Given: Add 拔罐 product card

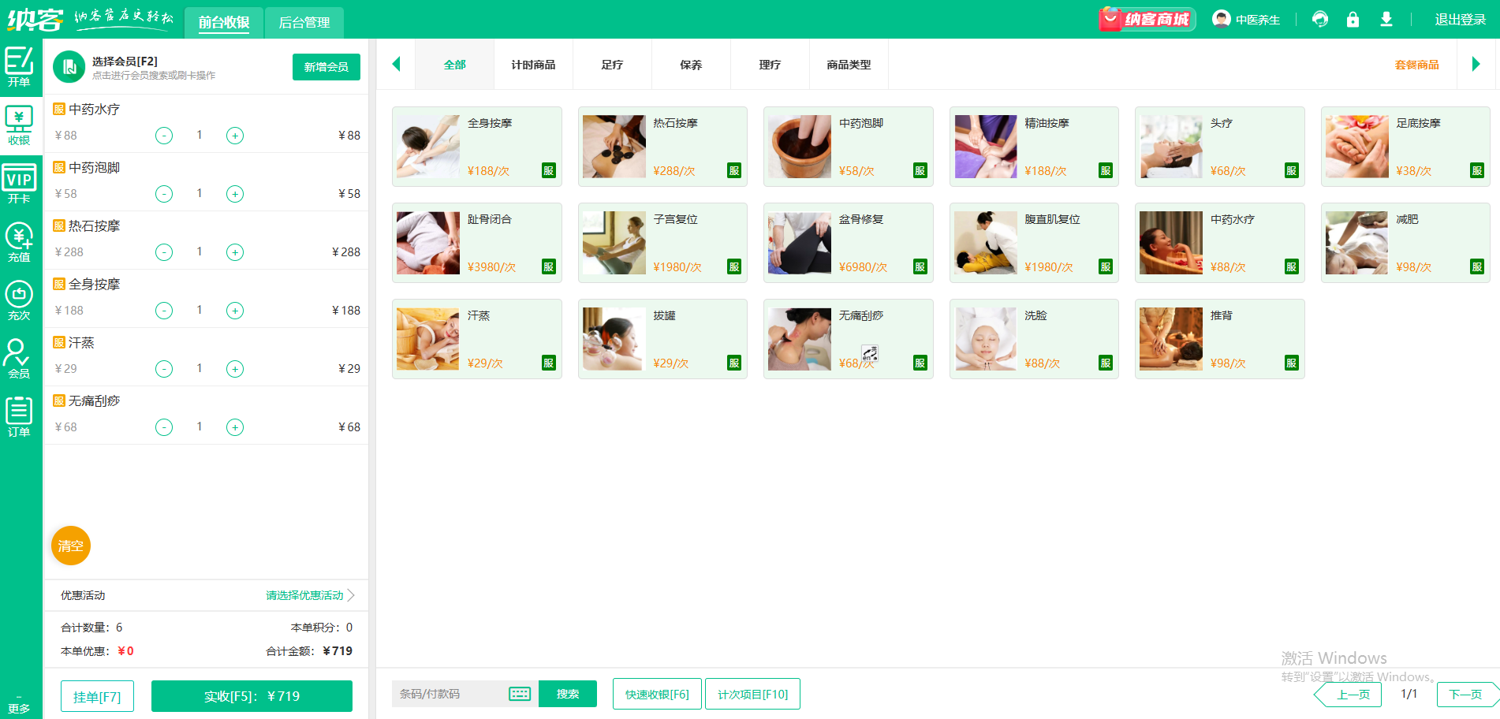Looking at the screenshot, I should [x=662, y=339].
